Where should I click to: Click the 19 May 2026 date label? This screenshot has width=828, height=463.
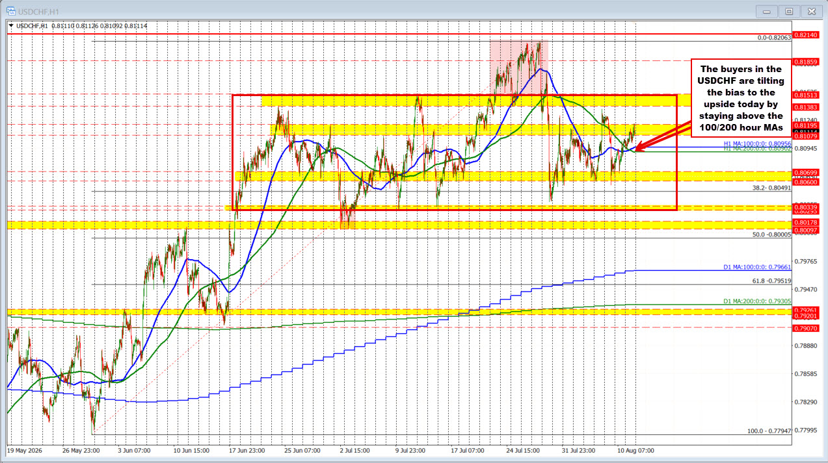[25, 449]
